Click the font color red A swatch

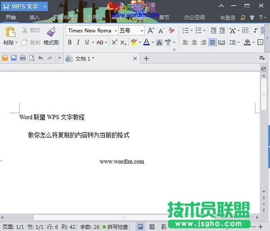[x=146, y=42]
